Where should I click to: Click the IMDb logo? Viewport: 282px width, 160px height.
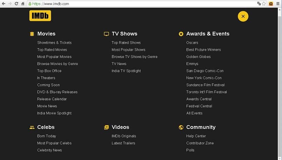40,16
